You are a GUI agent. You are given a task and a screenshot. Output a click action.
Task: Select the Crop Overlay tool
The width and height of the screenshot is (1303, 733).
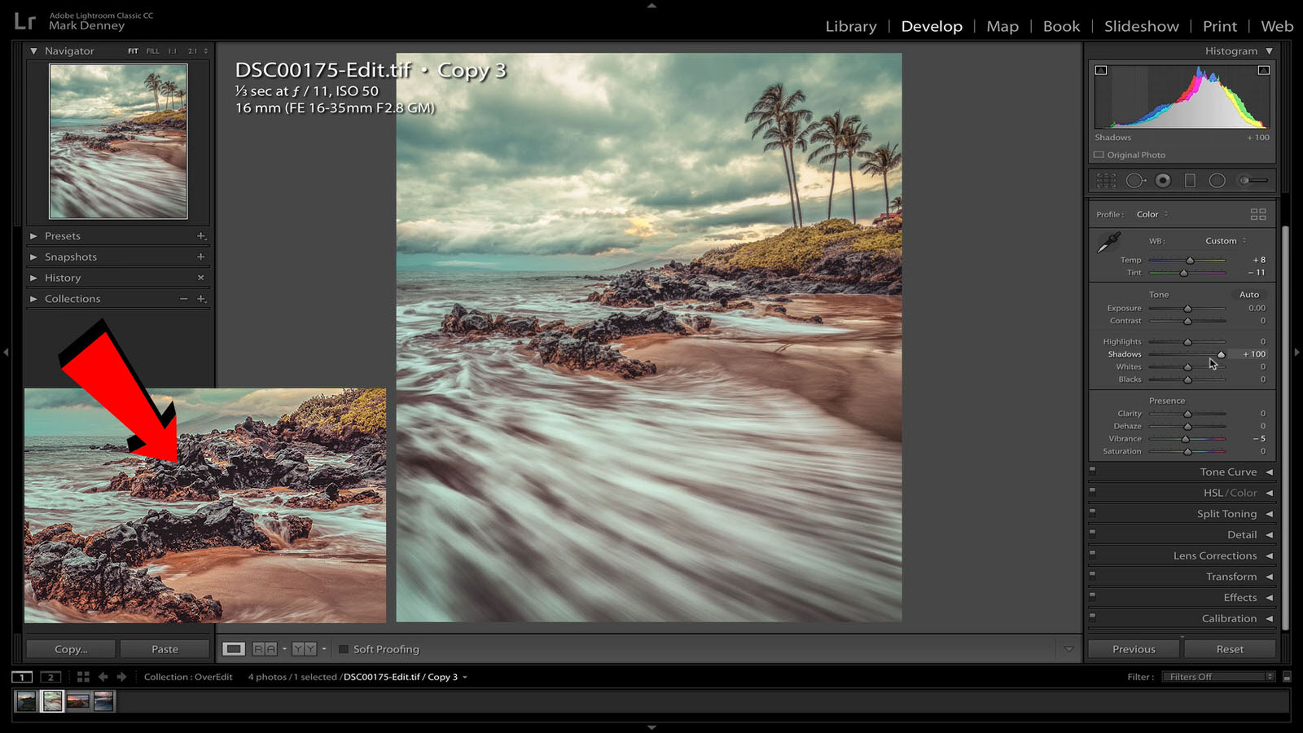pos(1106,181)
